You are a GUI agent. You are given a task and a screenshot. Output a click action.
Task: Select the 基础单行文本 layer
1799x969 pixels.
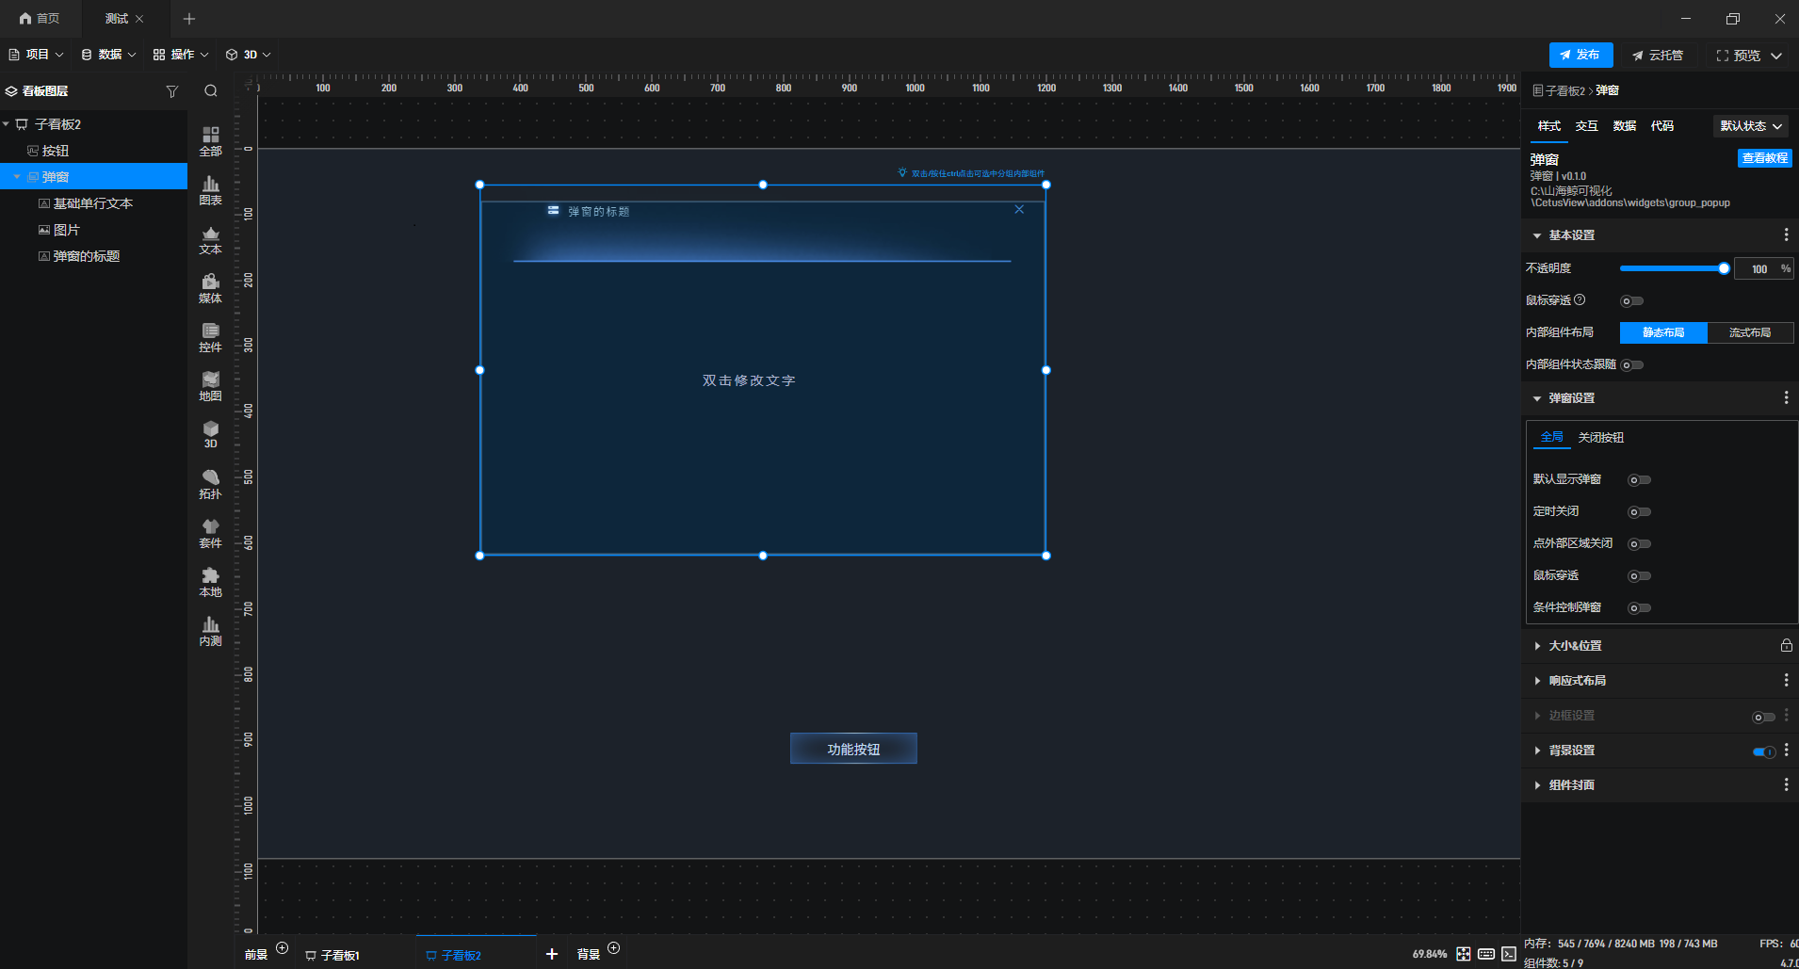pos(92,203)
